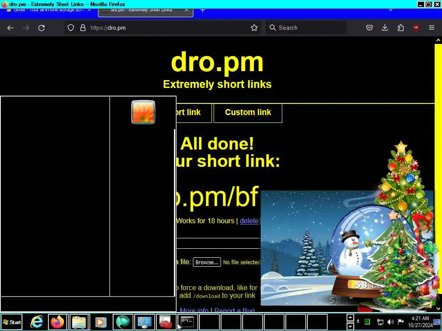442x331 pixels.
Task: Click the taskbar's up arrow
Action: [x=350, y=318]
